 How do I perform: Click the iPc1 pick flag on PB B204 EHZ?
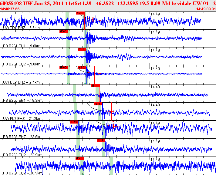pos(79,158)
